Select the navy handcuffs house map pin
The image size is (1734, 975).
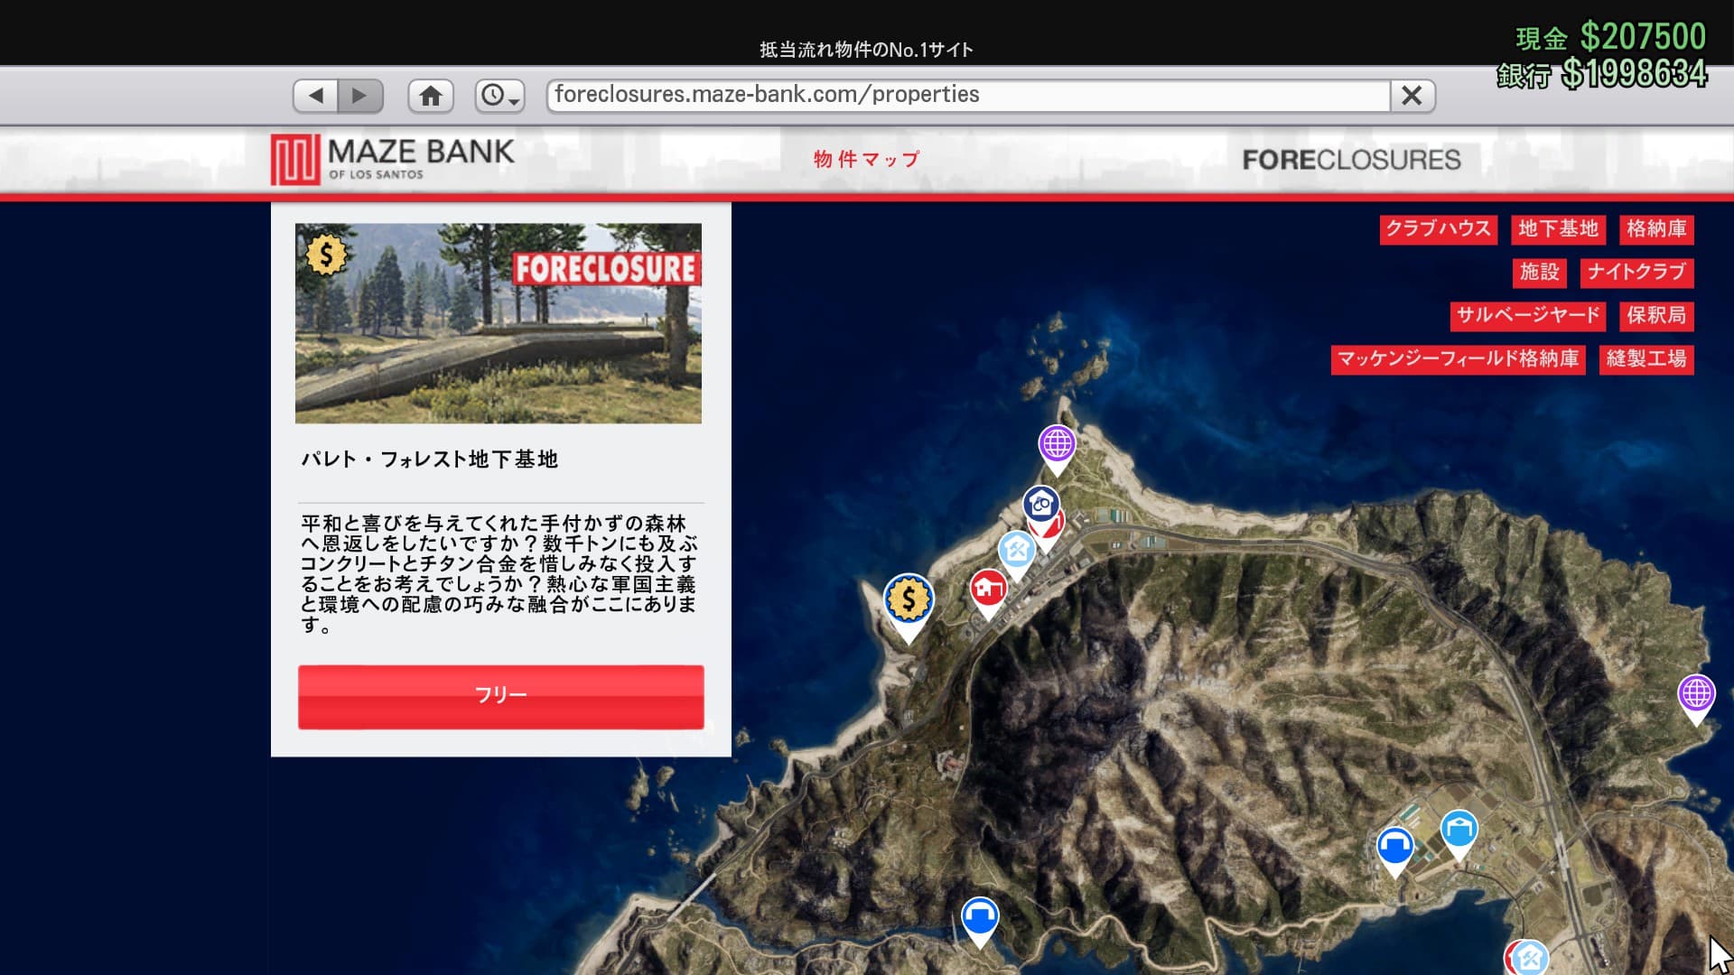coord(1040,504)
